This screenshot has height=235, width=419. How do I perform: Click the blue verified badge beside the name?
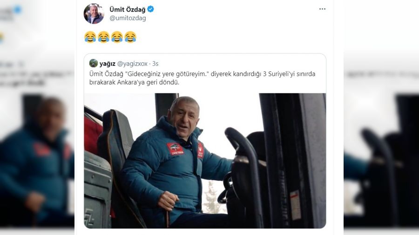pyautogui.click(x=150, y=9)
